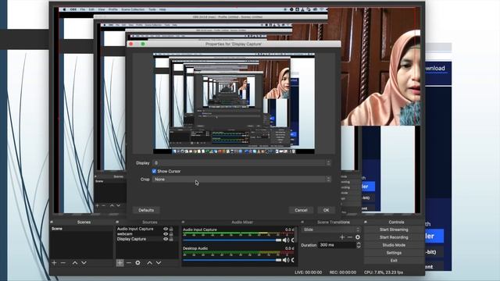Uncheck the Show Cursor checkbox

154,171
